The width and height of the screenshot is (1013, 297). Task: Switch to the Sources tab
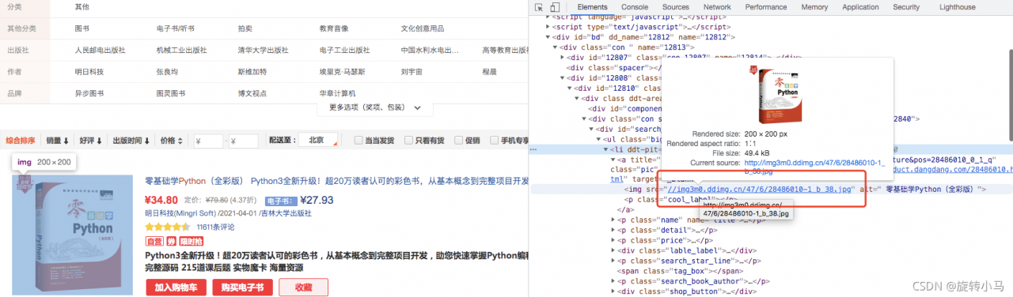[x=675, y=7]
